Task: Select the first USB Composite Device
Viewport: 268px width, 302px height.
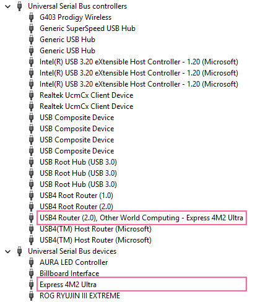Action: tap(77, 118)
